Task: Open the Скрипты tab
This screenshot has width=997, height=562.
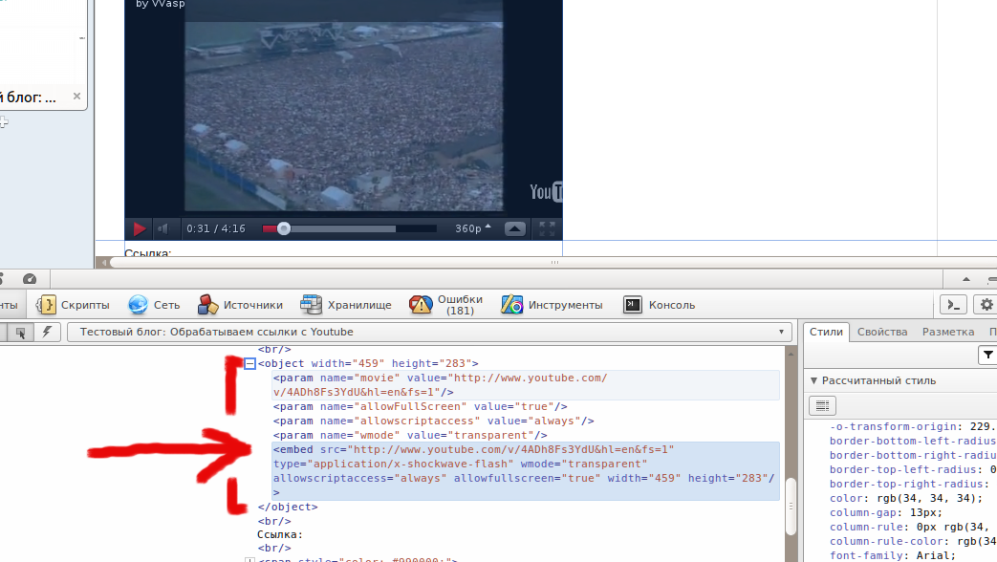Action: 73,305
